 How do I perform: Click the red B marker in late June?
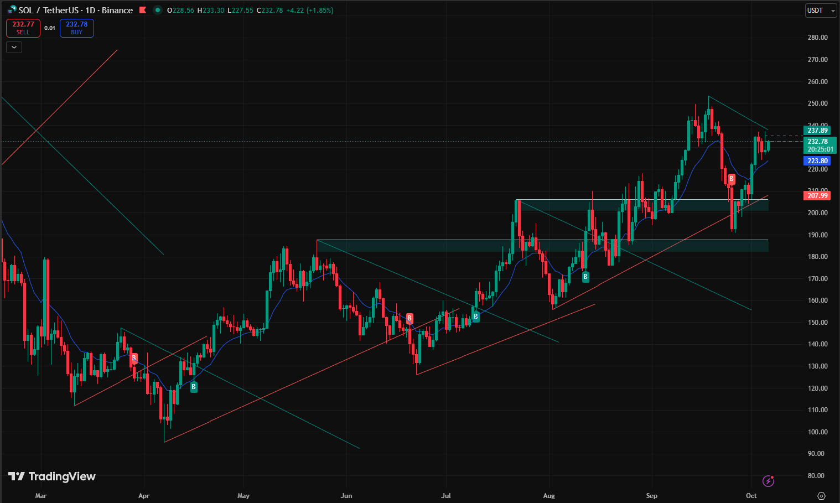409,318
